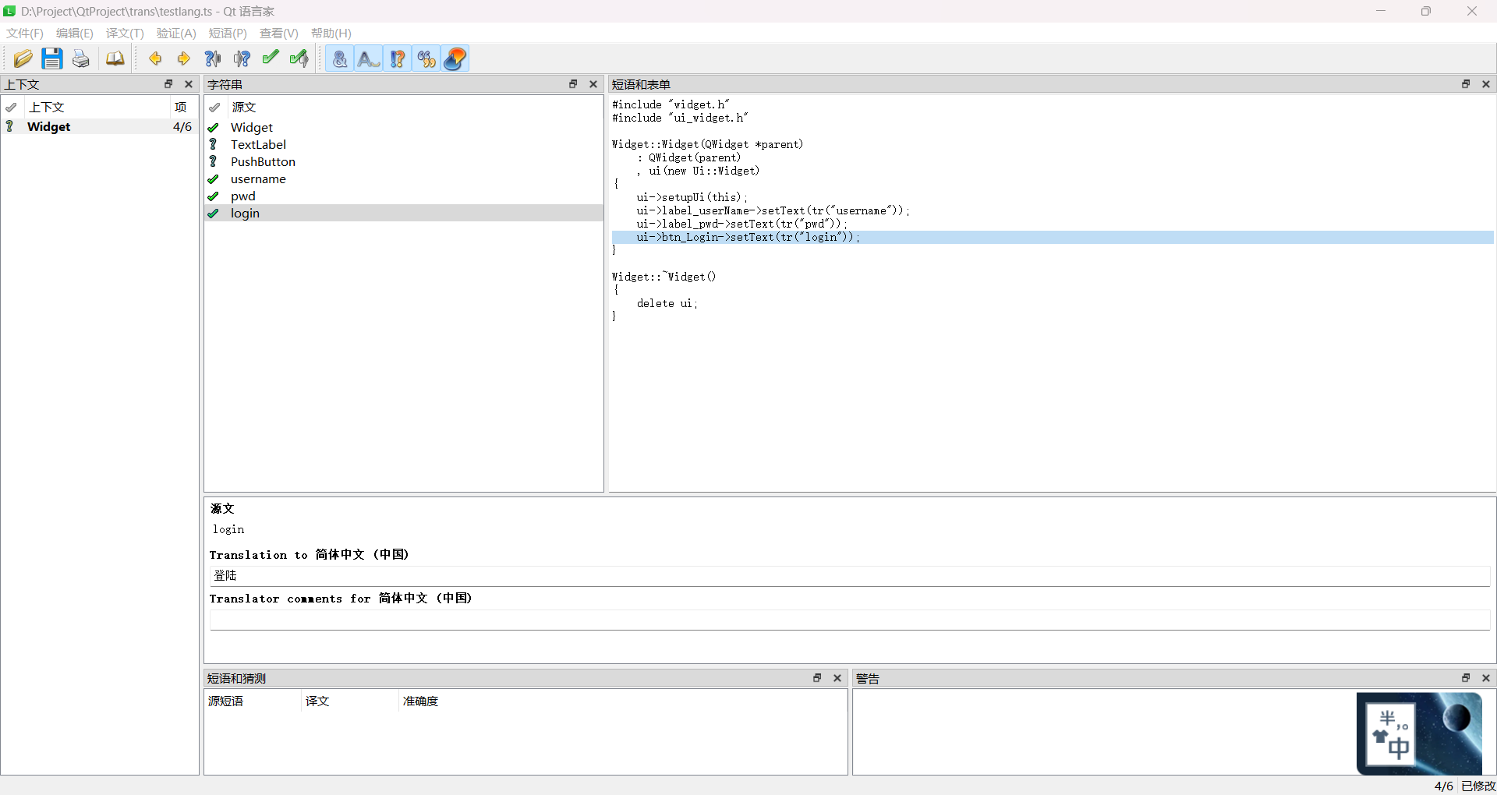The width and height of the screenshot is (1497, 795).
Task: Click the 已修改 status bar indicator
Action: click(1478, 786)
